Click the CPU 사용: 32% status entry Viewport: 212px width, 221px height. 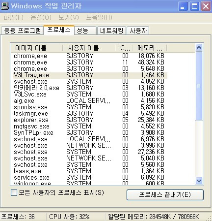tap(69, 217)
